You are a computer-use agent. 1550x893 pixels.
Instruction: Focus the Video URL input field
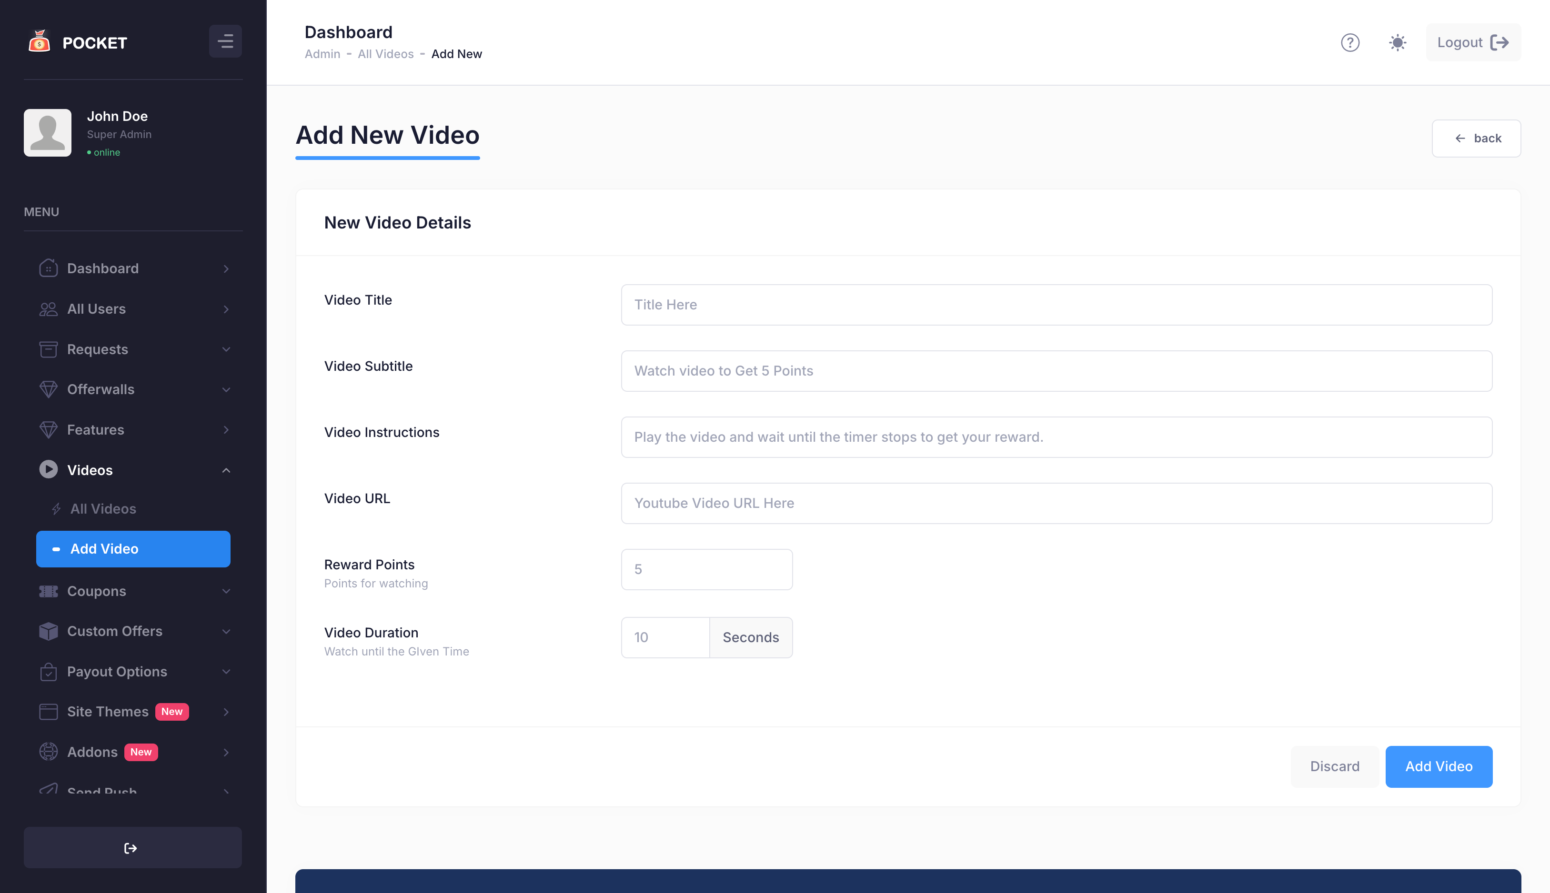point(1056,503)
